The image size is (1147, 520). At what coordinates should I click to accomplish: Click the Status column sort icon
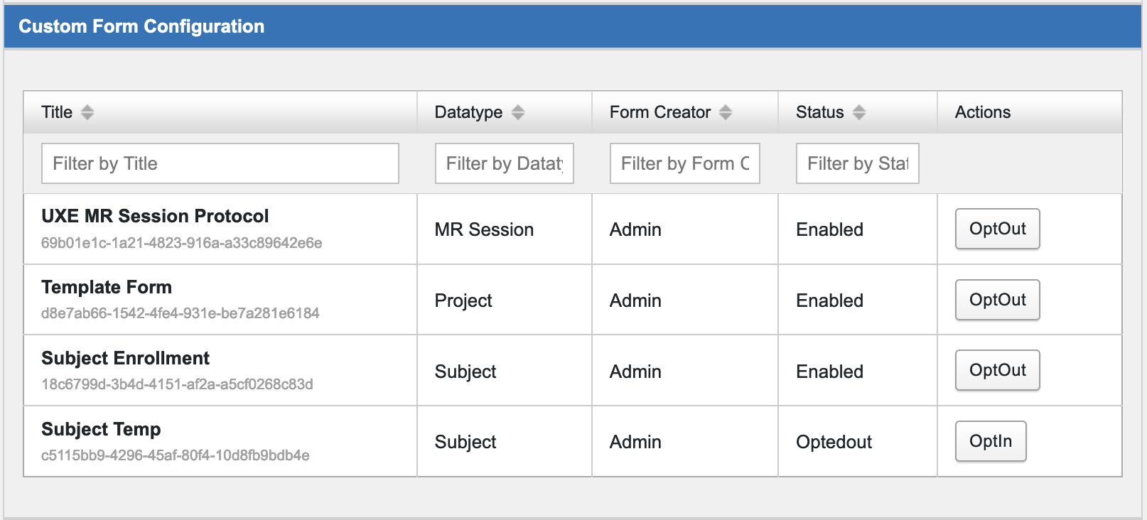click(859, 112)
